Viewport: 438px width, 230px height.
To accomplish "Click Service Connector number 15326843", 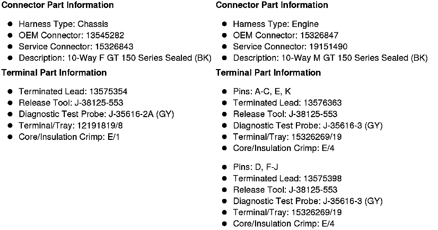I will pyautogui.click(x=114, y=47).
